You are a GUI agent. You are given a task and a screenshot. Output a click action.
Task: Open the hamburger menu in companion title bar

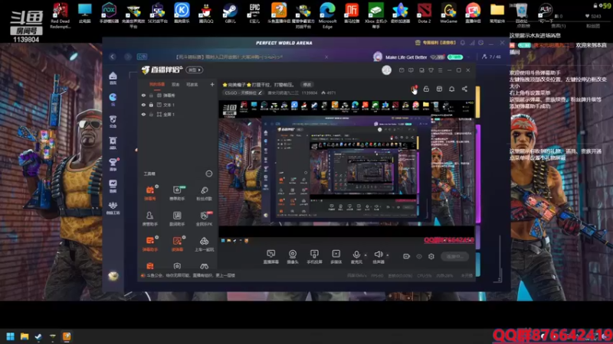click(440, 70)
